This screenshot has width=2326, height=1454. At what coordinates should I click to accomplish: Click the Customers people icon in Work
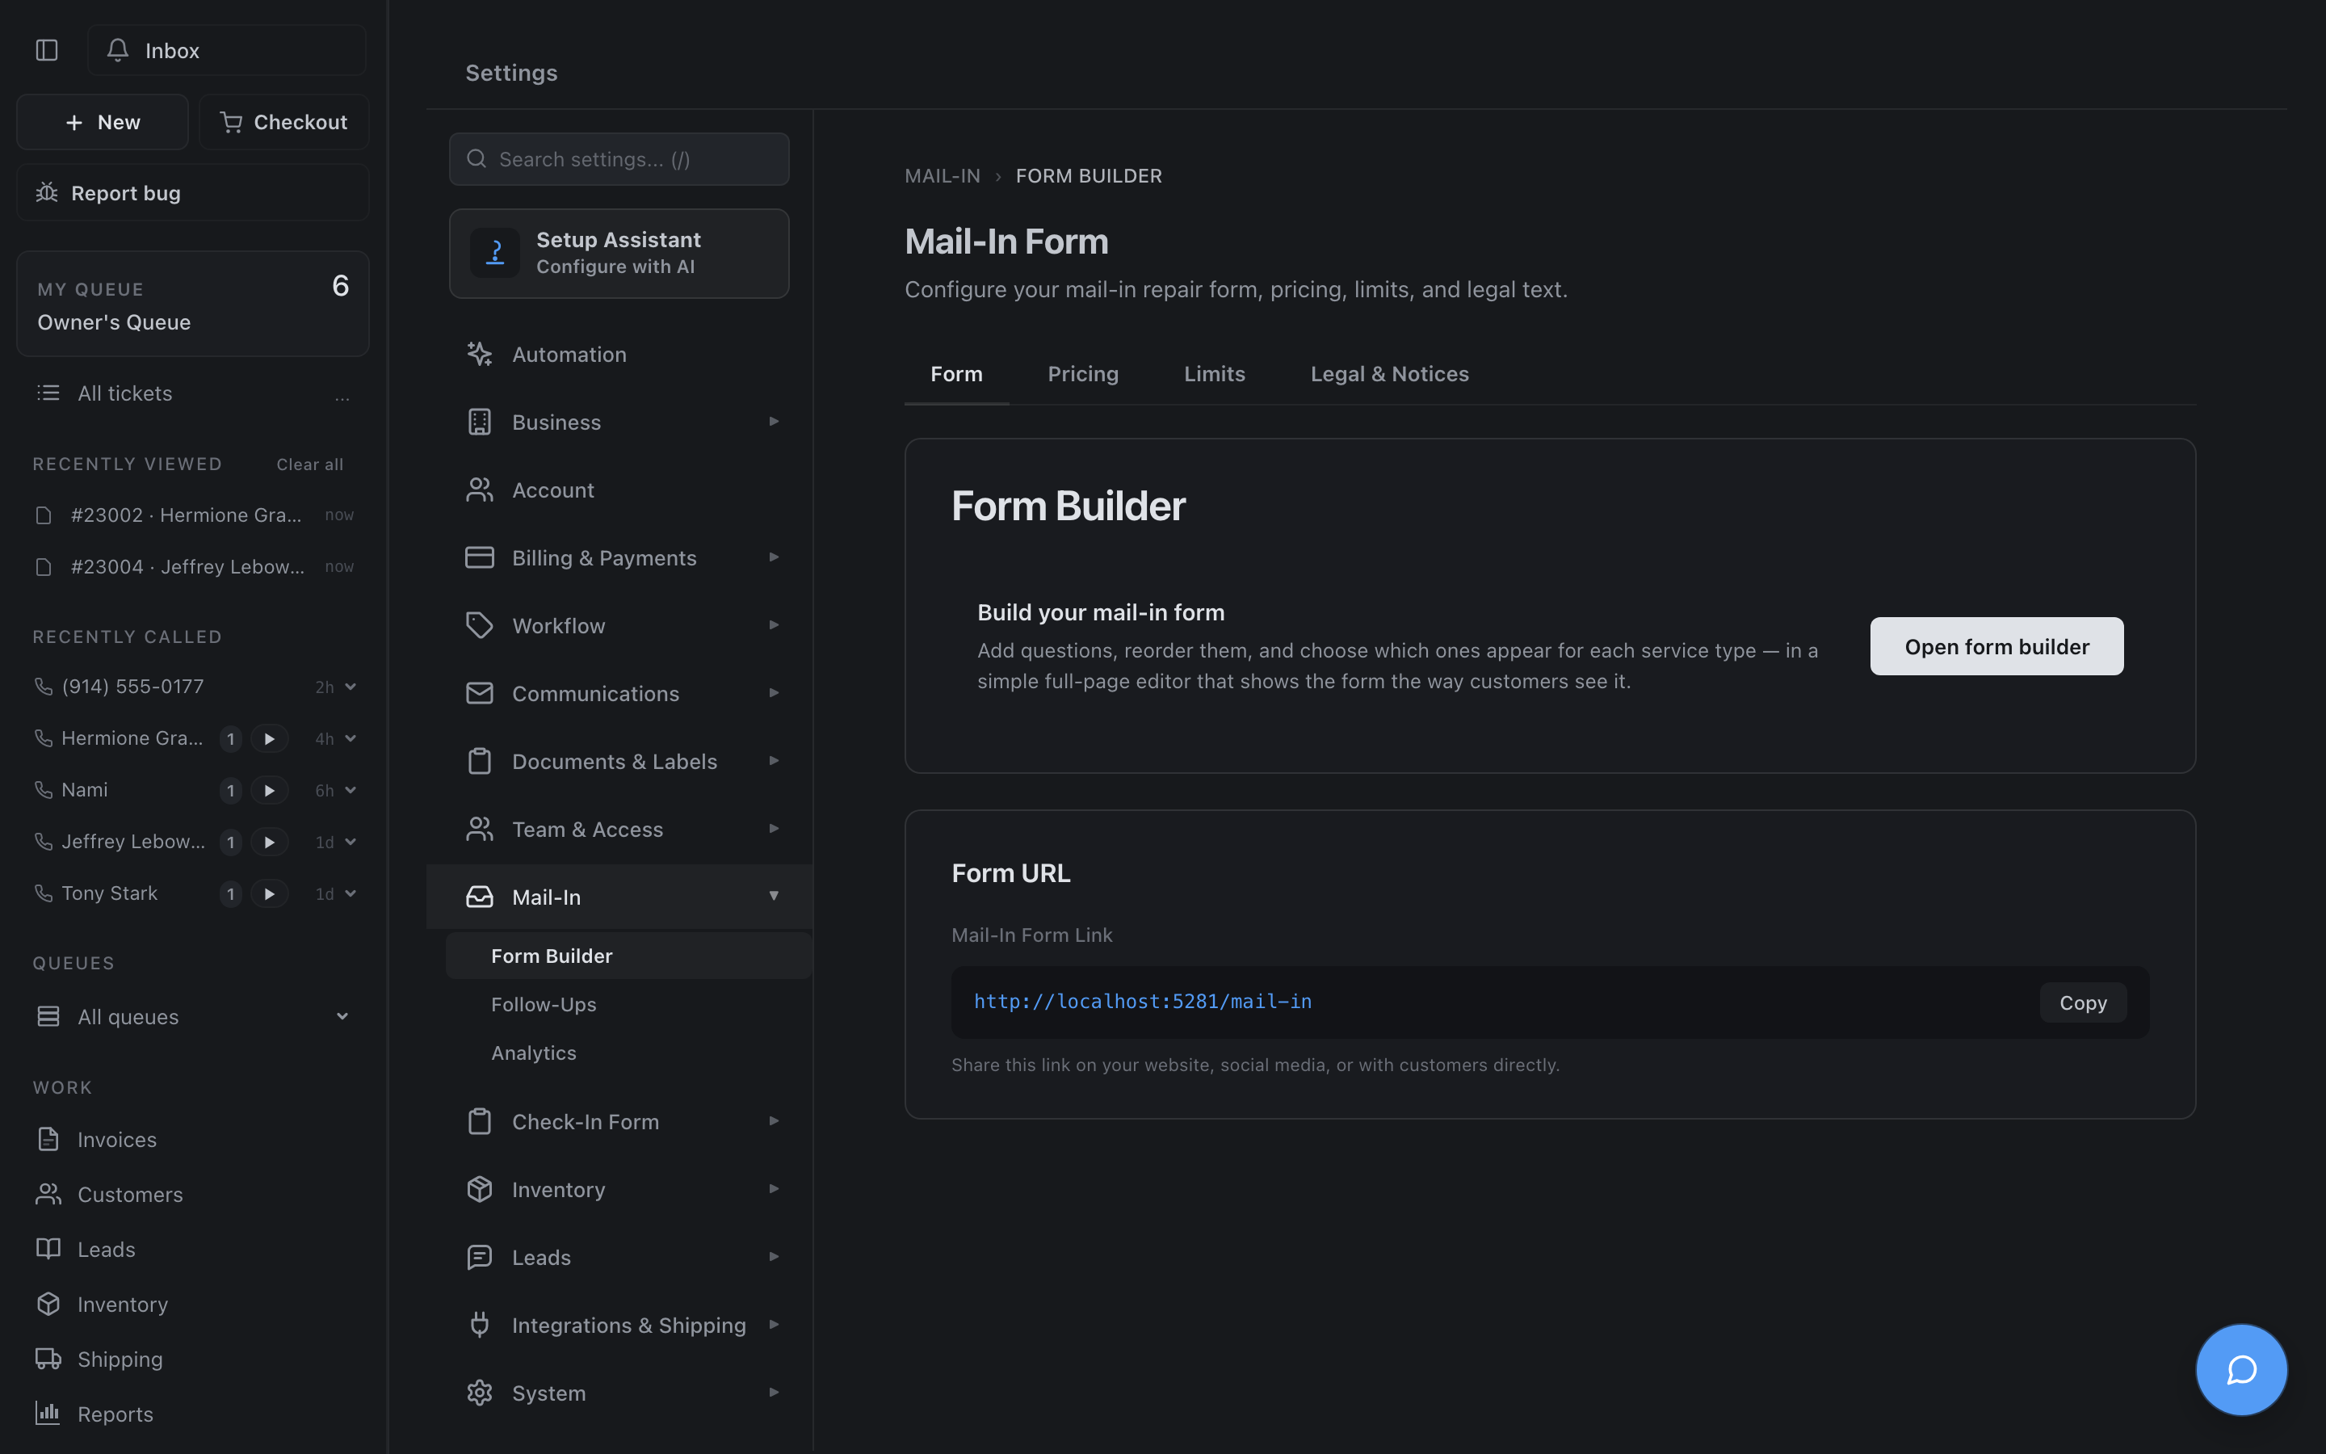pos(48,1193)
